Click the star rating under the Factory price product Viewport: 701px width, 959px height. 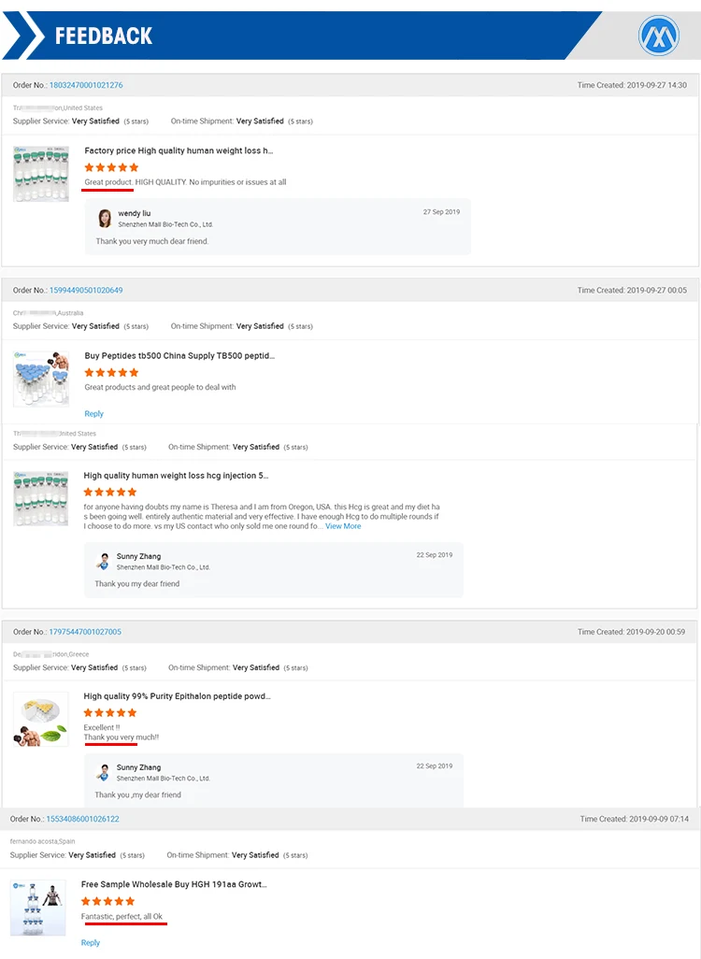pos(111,167)
